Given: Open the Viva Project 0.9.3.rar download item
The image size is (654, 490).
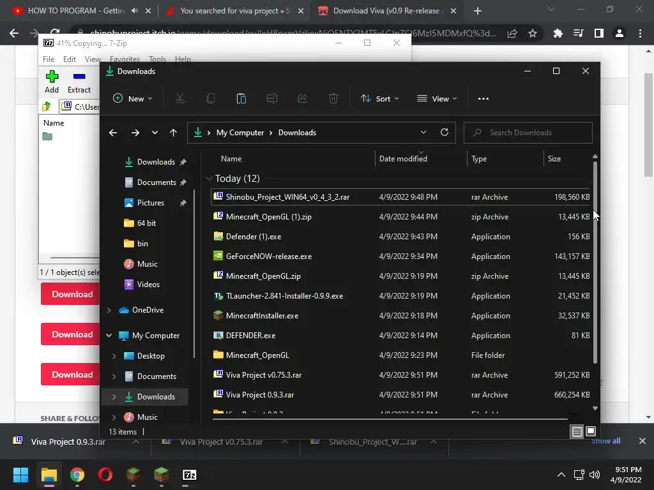Looking at the screenshot, I should (68, 442).
